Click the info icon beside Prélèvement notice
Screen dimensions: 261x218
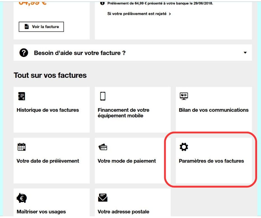[102, 3]
